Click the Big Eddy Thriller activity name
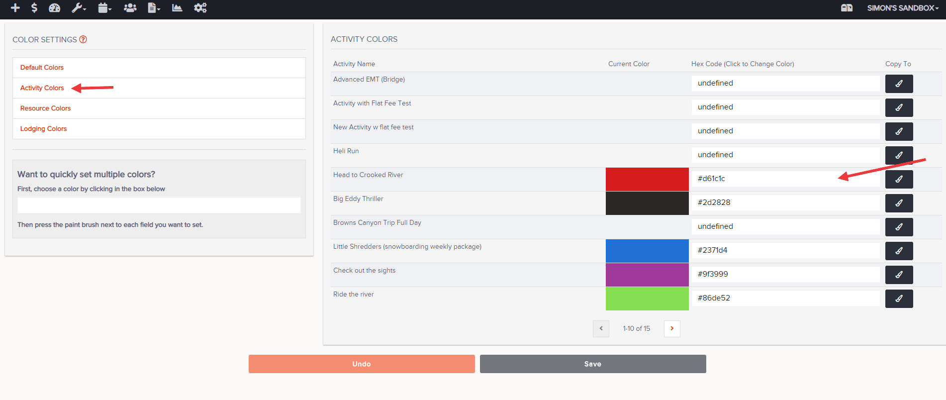Viewport: 946px width, 400px height. pyautogui.click(x=358, y=199)
